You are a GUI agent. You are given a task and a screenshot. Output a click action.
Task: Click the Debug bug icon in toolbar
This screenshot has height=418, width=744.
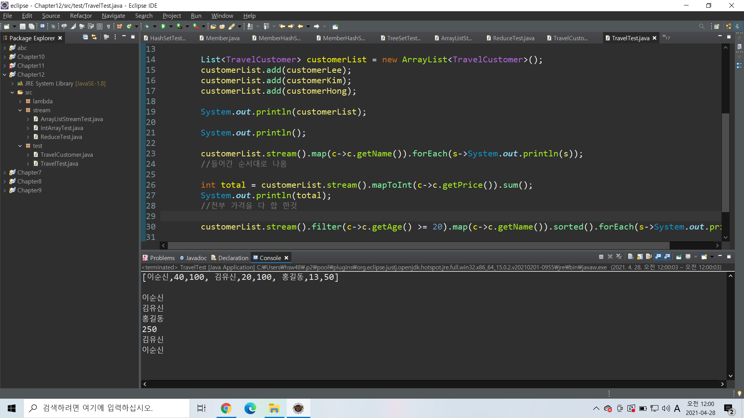point(147,26)
